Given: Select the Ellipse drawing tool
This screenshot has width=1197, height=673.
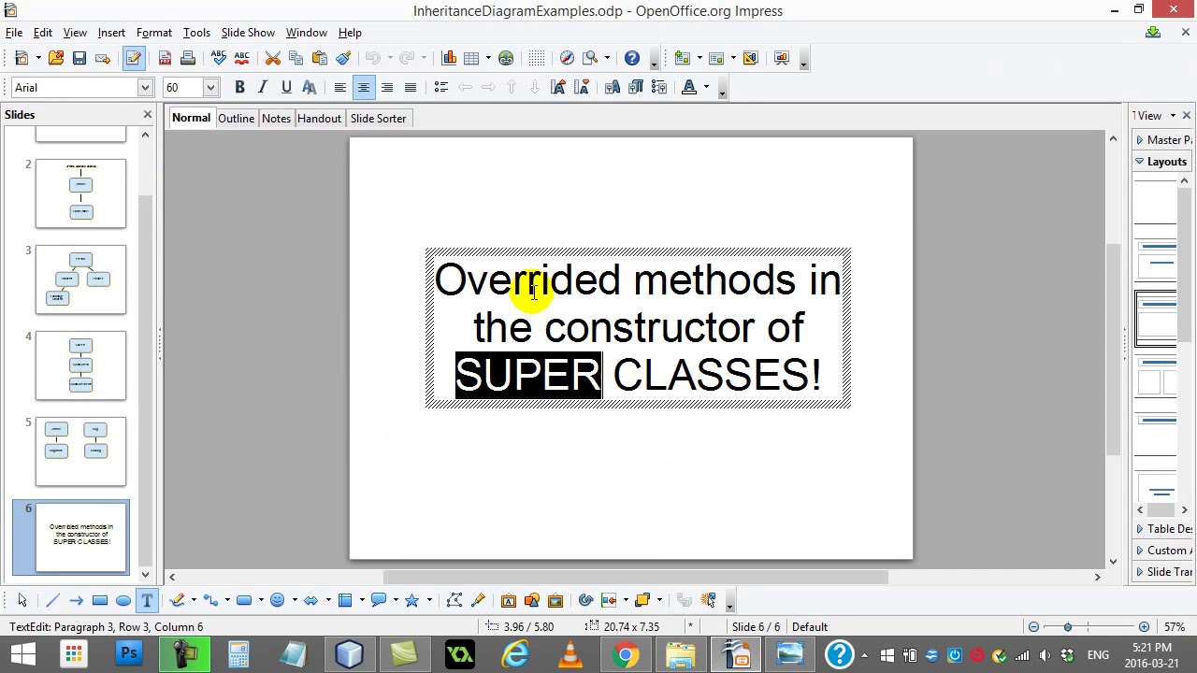Looking at the screenshot, I should 123,600.
